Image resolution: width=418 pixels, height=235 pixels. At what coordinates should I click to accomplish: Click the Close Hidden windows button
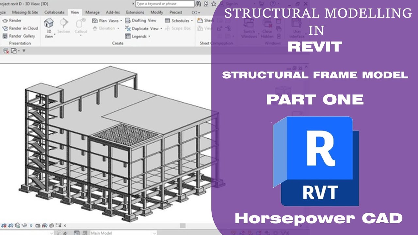pyautogui.click(x=267, y=28)
